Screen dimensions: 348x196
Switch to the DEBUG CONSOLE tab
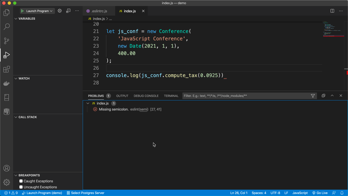tap(146, 96)
